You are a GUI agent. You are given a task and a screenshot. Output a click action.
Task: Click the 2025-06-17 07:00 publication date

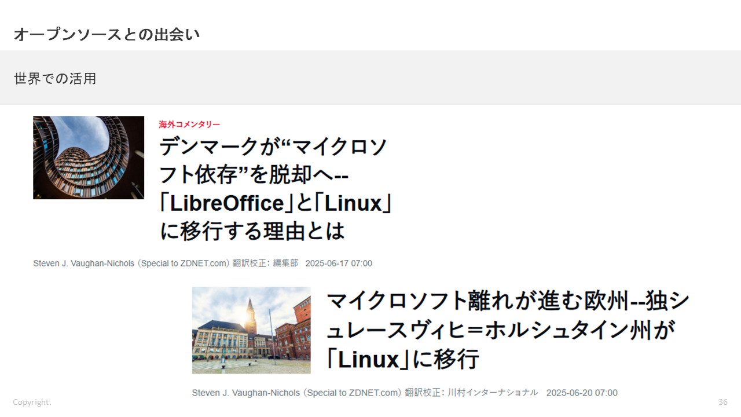pos(339,264)
